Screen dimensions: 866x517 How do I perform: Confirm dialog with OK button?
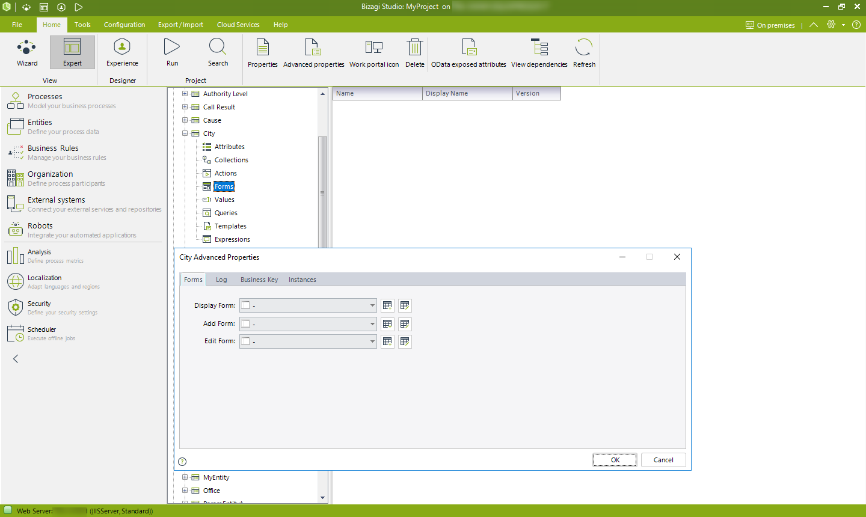click(x=615, y=460)
